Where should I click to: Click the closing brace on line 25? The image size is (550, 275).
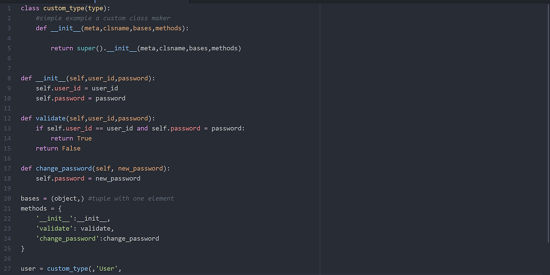click(23, 249)
